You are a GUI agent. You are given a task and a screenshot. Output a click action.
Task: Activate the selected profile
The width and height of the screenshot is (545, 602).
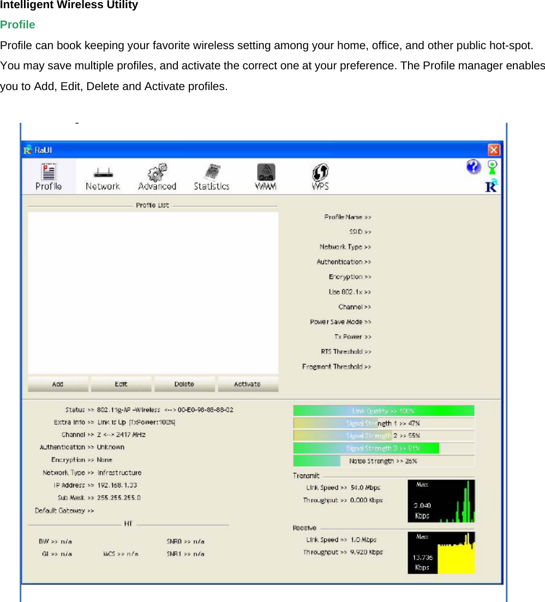click(248, 384)
